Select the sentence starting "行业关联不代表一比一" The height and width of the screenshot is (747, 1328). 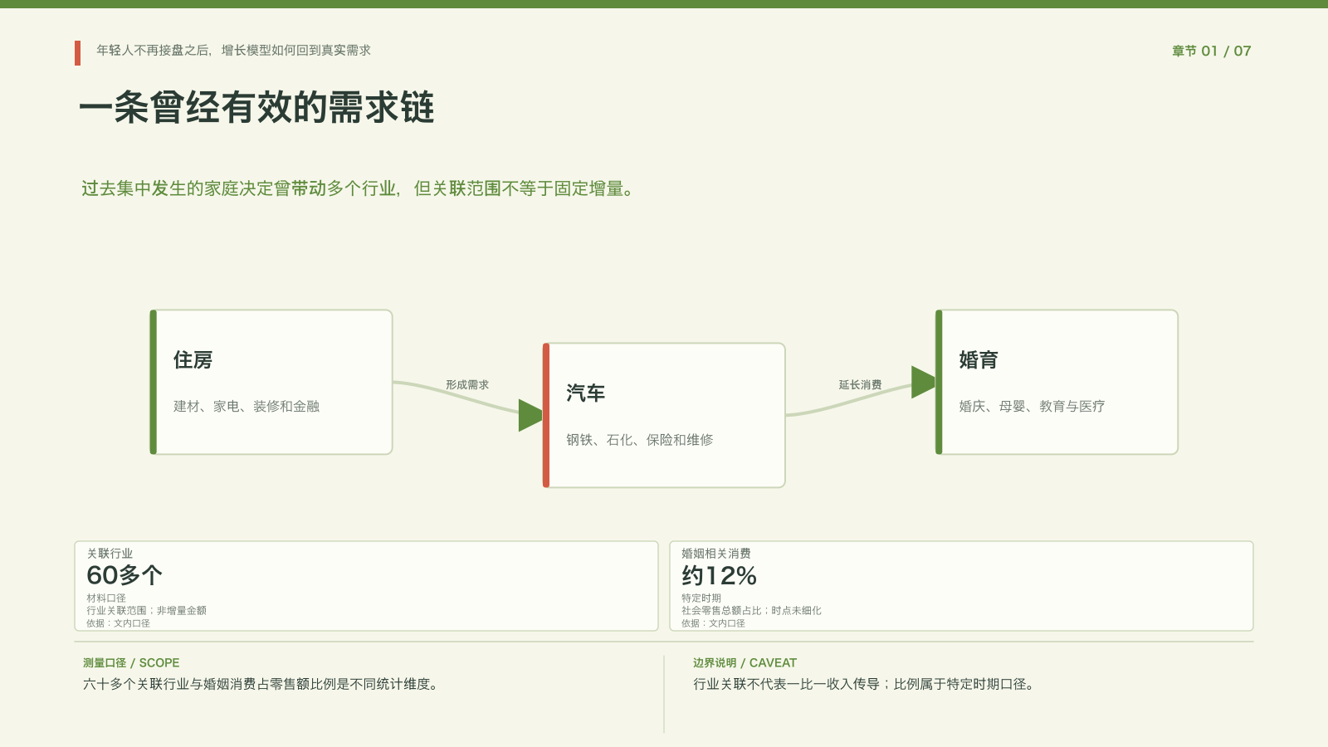[x=864, y=685]
